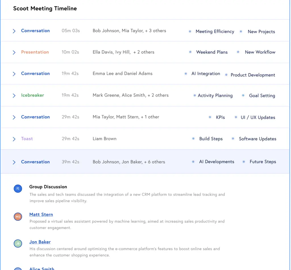Open the Matt Stern profile link
291x270 pixels.
click(41, 214)
